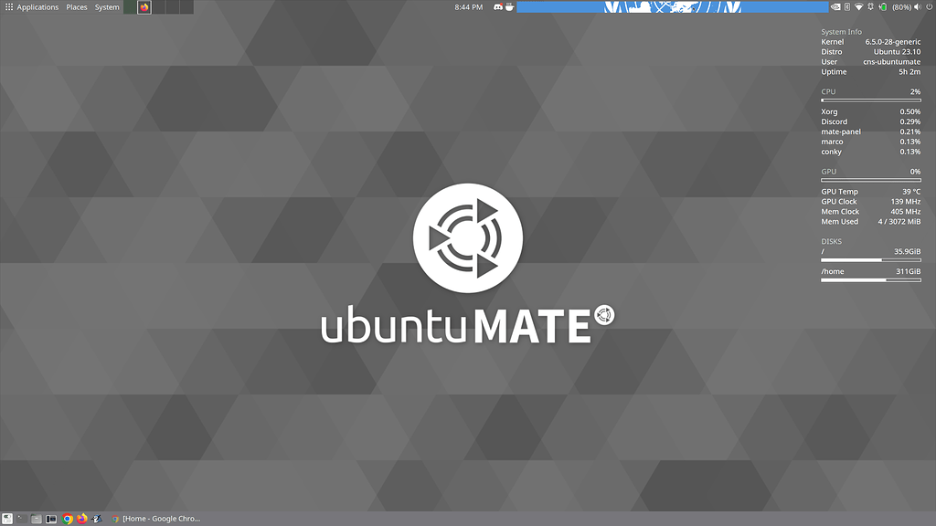Switch to the green highlighted first workspace
936x526 pixels.
[x=130, y=7]
